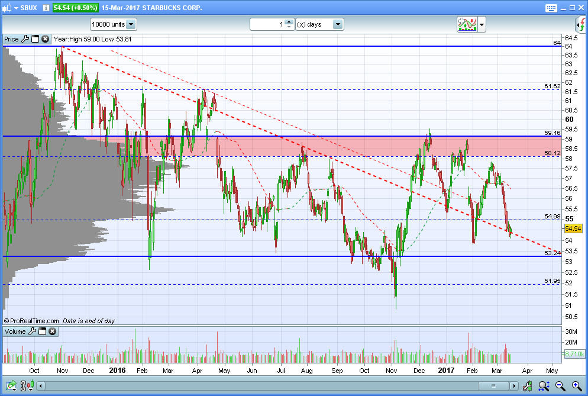Viewport: 588px width, 396px height.
Task: Open the indicators and trading systems icon
Action: [467, 24]
